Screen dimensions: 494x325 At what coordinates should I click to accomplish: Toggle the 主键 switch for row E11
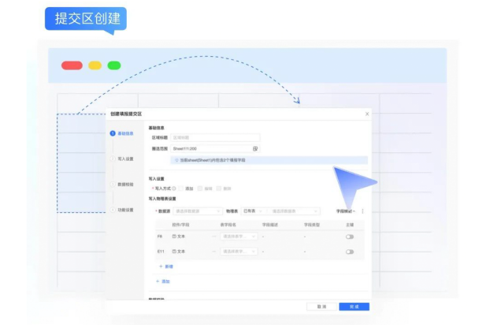(349, 252)
